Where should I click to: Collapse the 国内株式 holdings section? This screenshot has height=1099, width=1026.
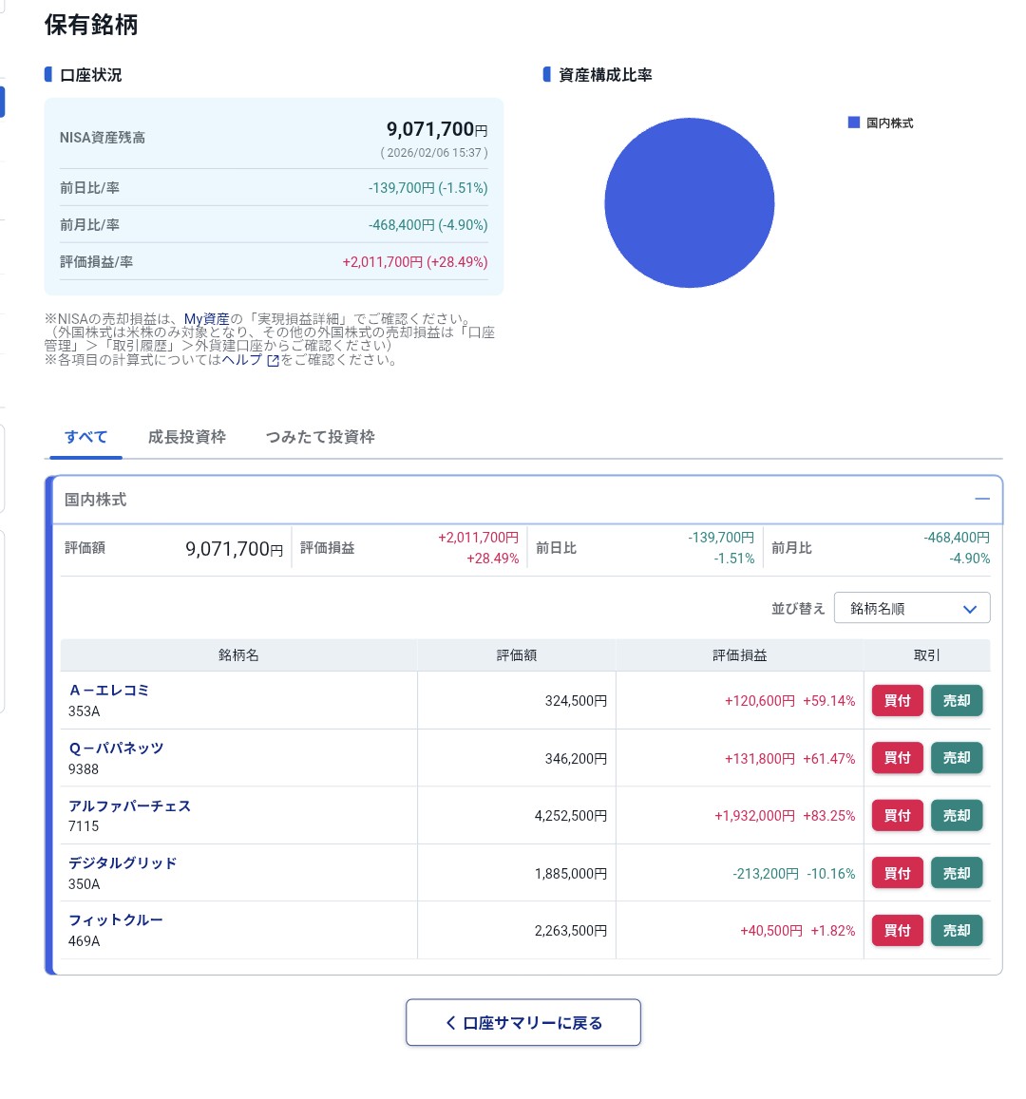tap(980, 498)
